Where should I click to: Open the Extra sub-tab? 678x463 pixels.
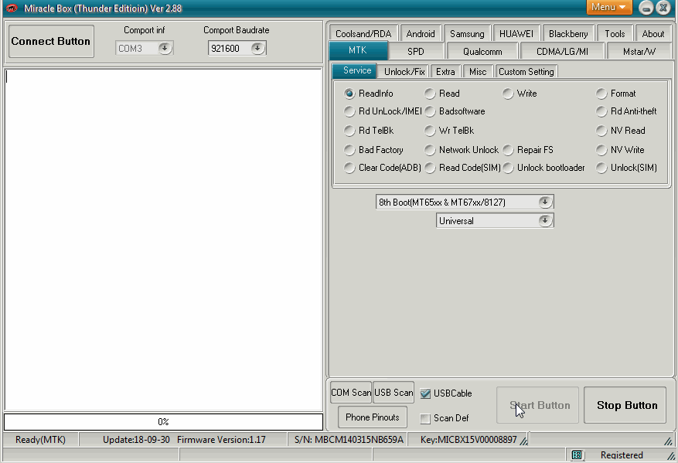[445, 72]
